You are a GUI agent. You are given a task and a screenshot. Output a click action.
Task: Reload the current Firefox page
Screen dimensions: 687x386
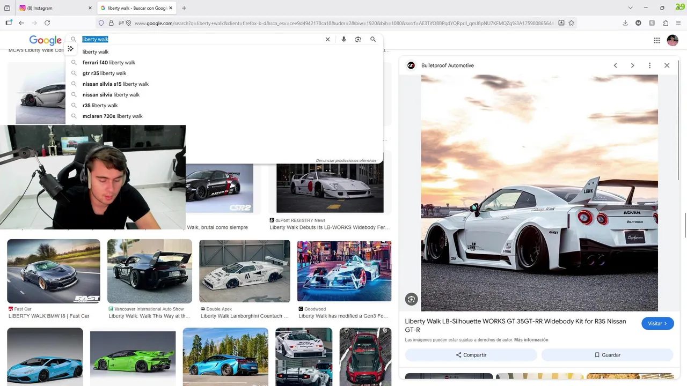47,23
